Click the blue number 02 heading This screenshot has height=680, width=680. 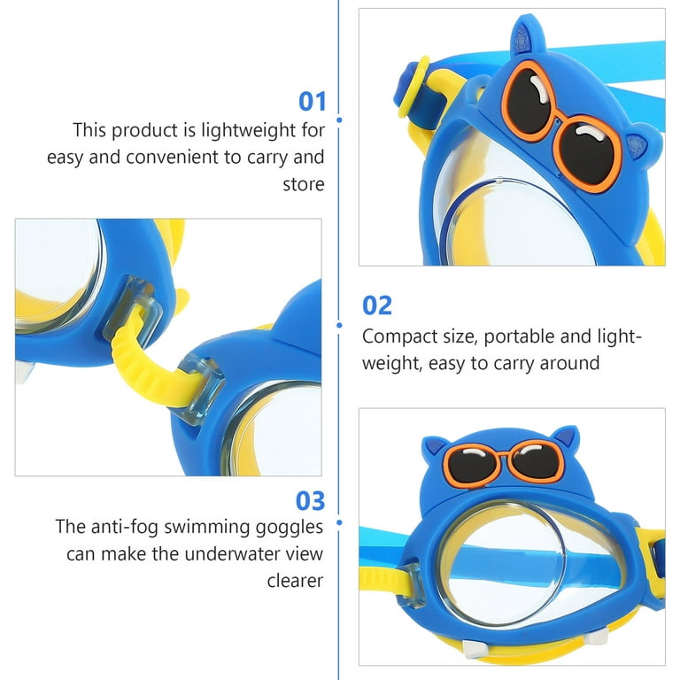377,305
